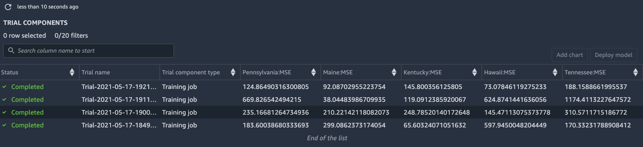Sort by Kentucky:MSE arrows
643x147 pixels.
(474, 72)
